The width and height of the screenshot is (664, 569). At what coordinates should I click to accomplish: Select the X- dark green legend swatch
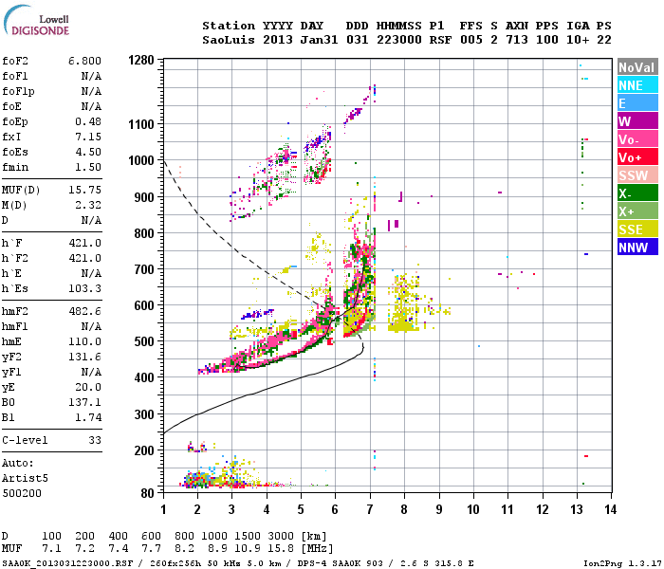[637, 193]
